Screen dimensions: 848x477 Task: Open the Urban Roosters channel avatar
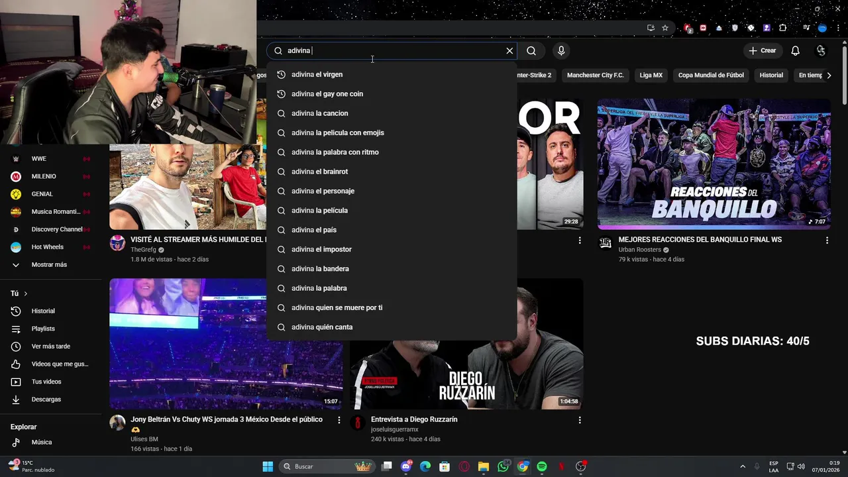pyautogui.click(x=605, y=243)
